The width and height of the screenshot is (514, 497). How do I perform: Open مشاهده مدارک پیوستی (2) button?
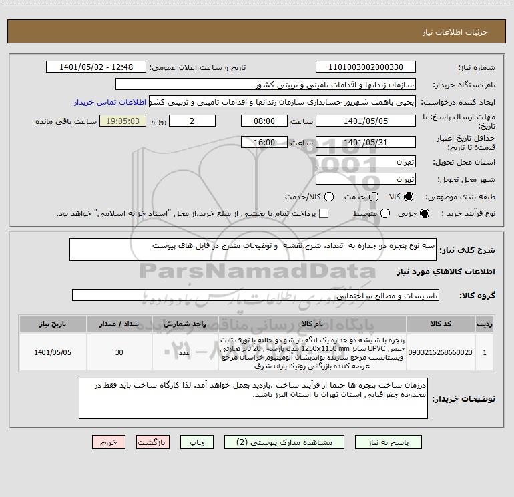(284, 442)
